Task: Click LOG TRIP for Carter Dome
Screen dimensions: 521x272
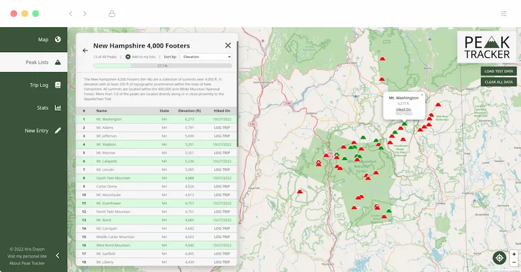Action: coord(222,186)
